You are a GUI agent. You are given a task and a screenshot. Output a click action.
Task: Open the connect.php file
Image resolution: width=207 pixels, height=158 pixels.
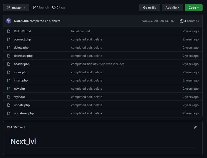tap(22, 39)
